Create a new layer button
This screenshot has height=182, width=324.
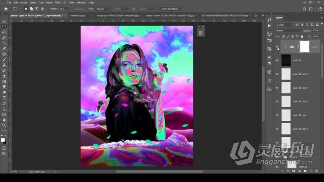point(311,171)
